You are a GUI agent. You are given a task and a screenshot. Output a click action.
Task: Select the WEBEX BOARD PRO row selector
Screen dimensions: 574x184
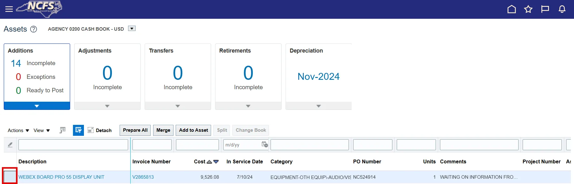(10, 177)
